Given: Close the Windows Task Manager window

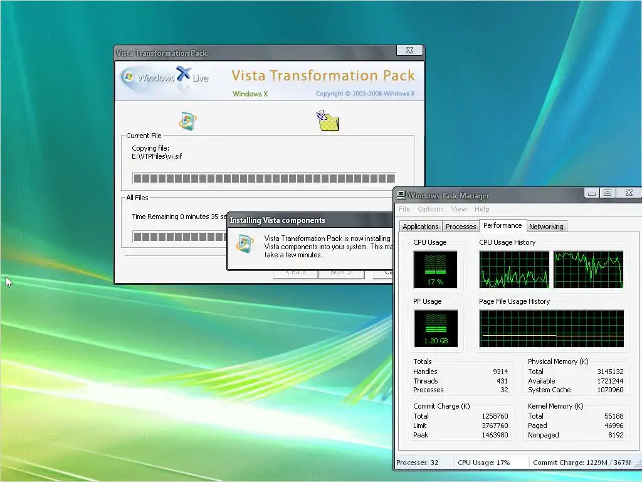Looking at the screenshot, I should (x=629, y=193).
